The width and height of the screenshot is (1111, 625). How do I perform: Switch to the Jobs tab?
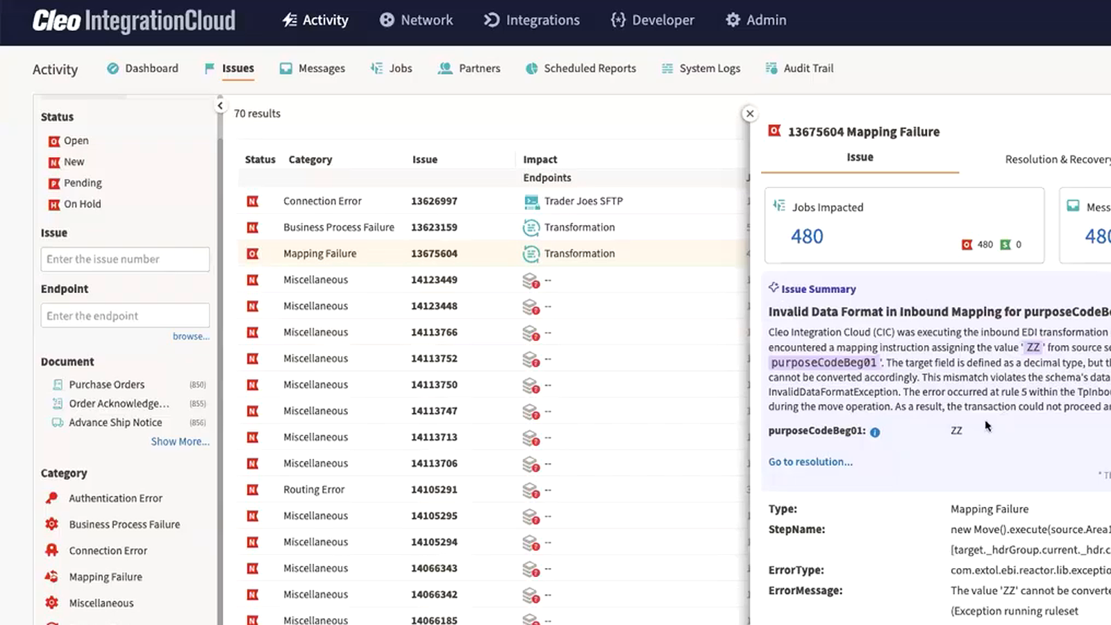pos(392,68)
